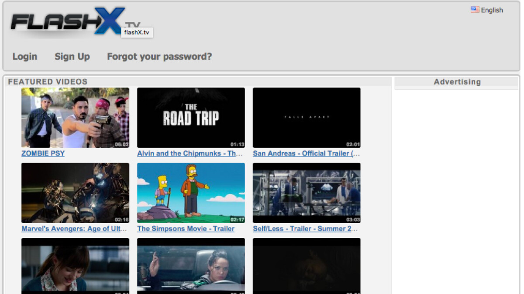Click the woman driving car thumbnail
This screenshot has width=524, height=294.
[x=191, y=267]
